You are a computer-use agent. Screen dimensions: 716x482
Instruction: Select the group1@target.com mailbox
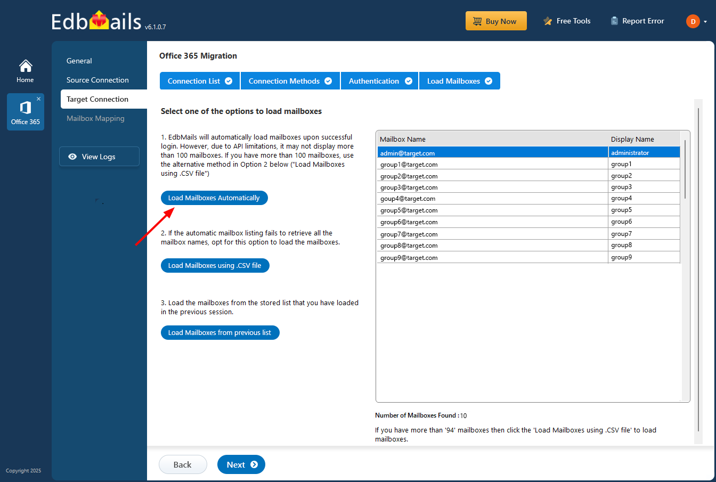493,165
